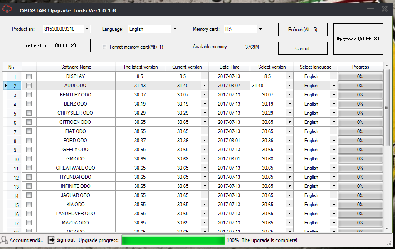Screen dimensions: 395x249
Task: Click the Sign out icon
Action: [x=52, y=240]
